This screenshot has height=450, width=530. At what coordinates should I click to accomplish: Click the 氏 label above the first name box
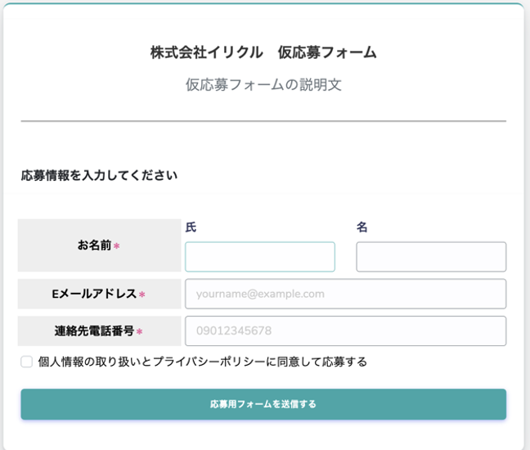191,227
